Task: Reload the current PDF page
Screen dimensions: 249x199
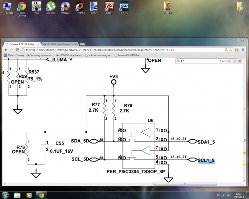Action: [17, 50]
